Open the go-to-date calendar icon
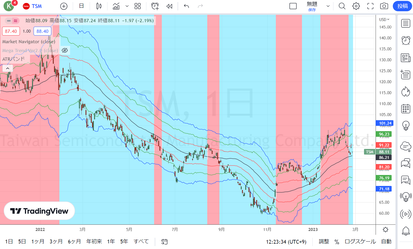413x249 pixels. coord(164,242)
